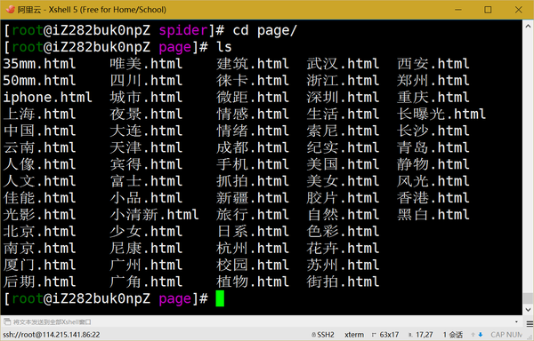This screenshot has width=534, height=341.
Task: Click the 美女.html file name
Action: [x=343, y=181]
